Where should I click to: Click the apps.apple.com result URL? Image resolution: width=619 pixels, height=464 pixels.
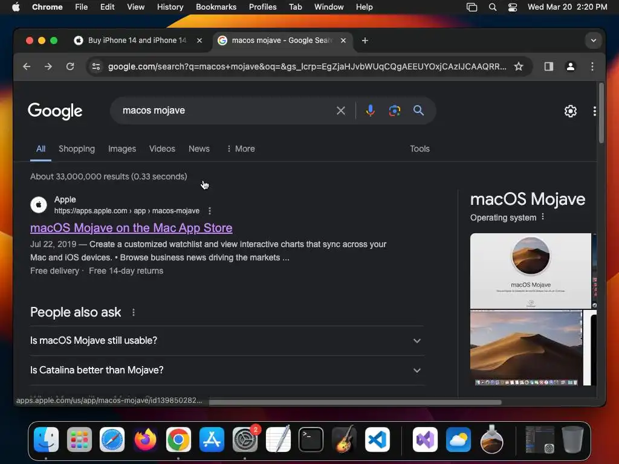point(127,211)
